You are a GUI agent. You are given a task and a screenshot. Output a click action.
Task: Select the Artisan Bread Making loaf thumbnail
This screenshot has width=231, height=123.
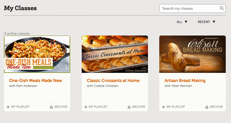point(192,54)
